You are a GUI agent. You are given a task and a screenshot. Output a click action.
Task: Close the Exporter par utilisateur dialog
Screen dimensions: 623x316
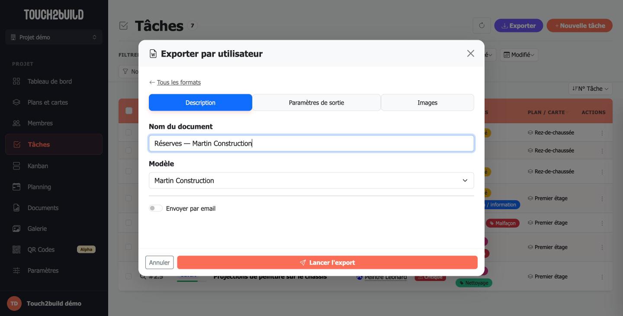[x=471, y=53]
